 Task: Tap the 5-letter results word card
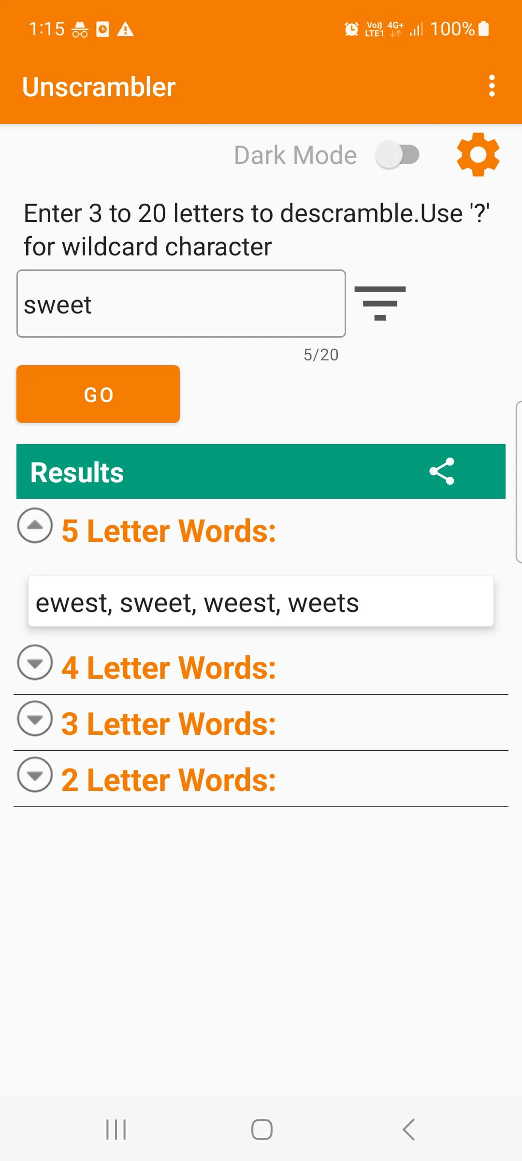261,602
